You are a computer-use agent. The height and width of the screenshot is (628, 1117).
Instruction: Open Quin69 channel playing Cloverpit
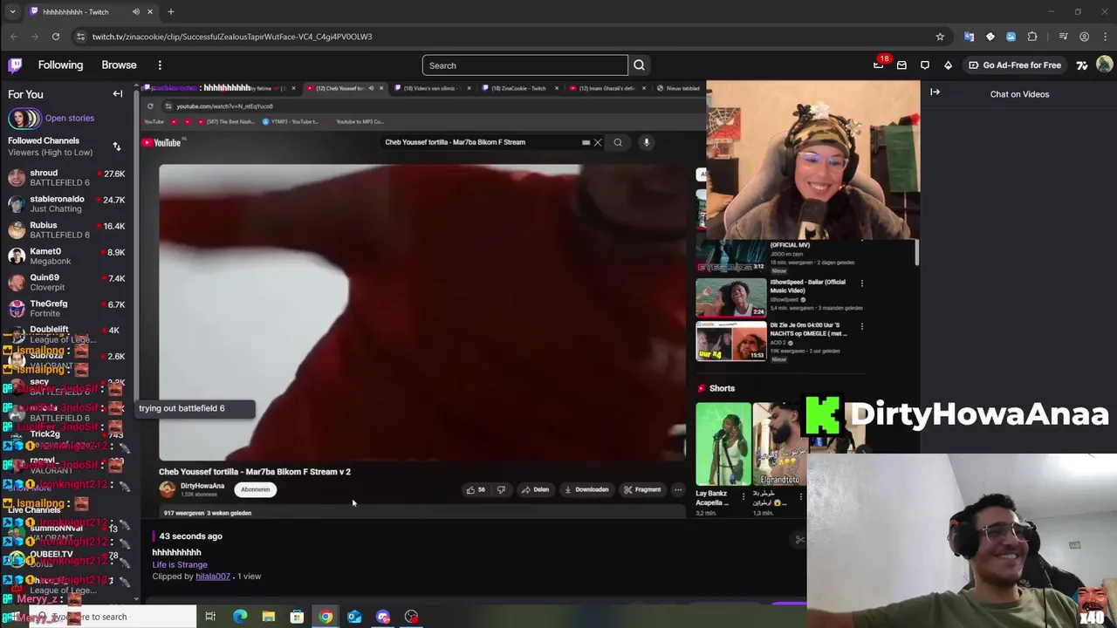click(x=67, y=283)
